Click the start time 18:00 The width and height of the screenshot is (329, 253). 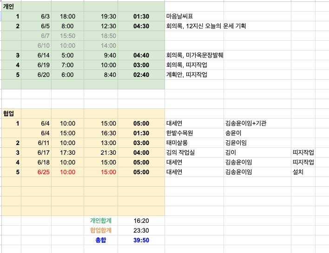(x=67, y=16)
